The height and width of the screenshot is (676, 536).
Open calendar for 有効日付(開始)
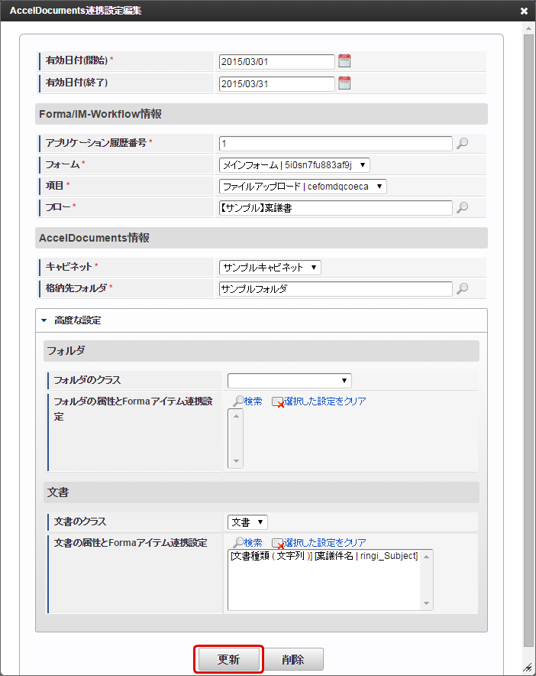pos(344,60)
